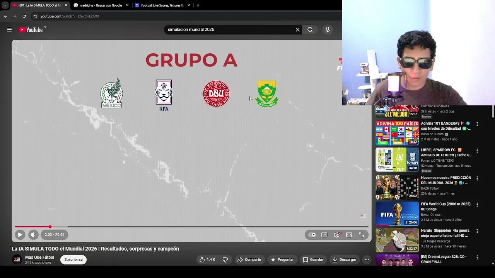
Task: Open the YouTube hamburger guide menu
Action: (9, 30)
